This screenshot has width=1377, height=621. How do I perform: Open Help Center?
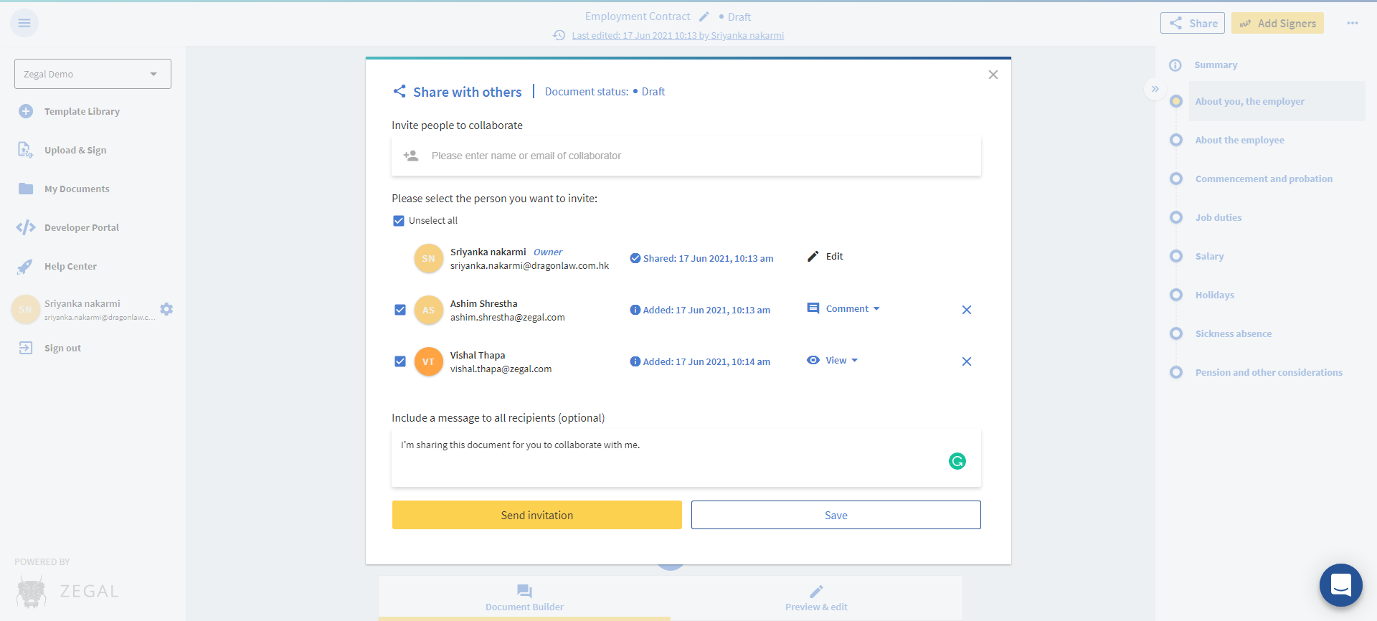(70, 266)
